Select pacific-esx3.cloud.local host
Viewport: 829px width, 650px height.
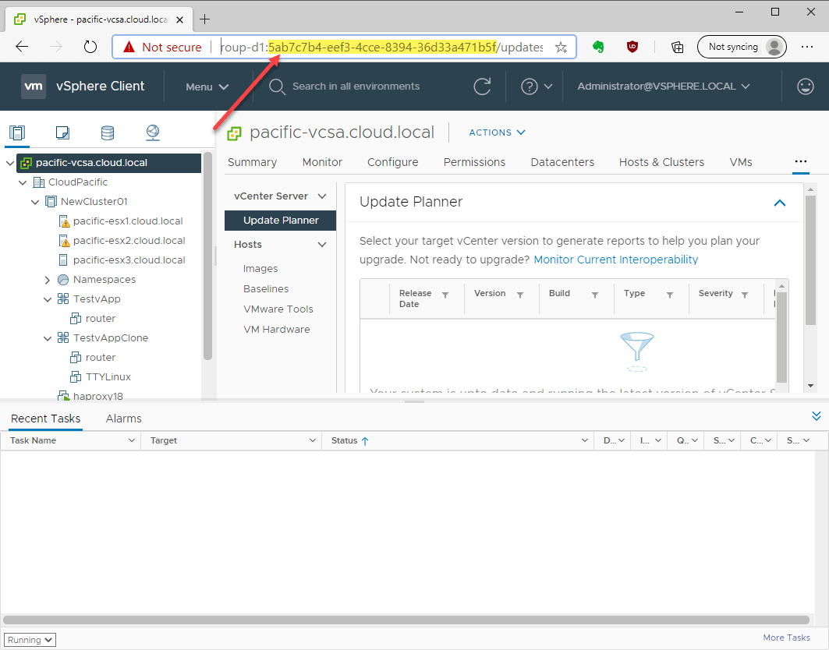click(x=129, y=260)
